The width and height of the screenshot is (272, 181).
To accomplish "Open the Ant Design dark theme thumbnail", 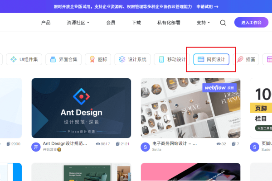I will point(81,108).
